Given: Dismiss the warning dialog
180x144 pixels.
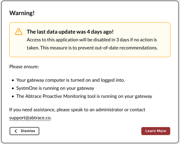Looking at the screenshot, I should pyautogui.click(x=24, y=131).
